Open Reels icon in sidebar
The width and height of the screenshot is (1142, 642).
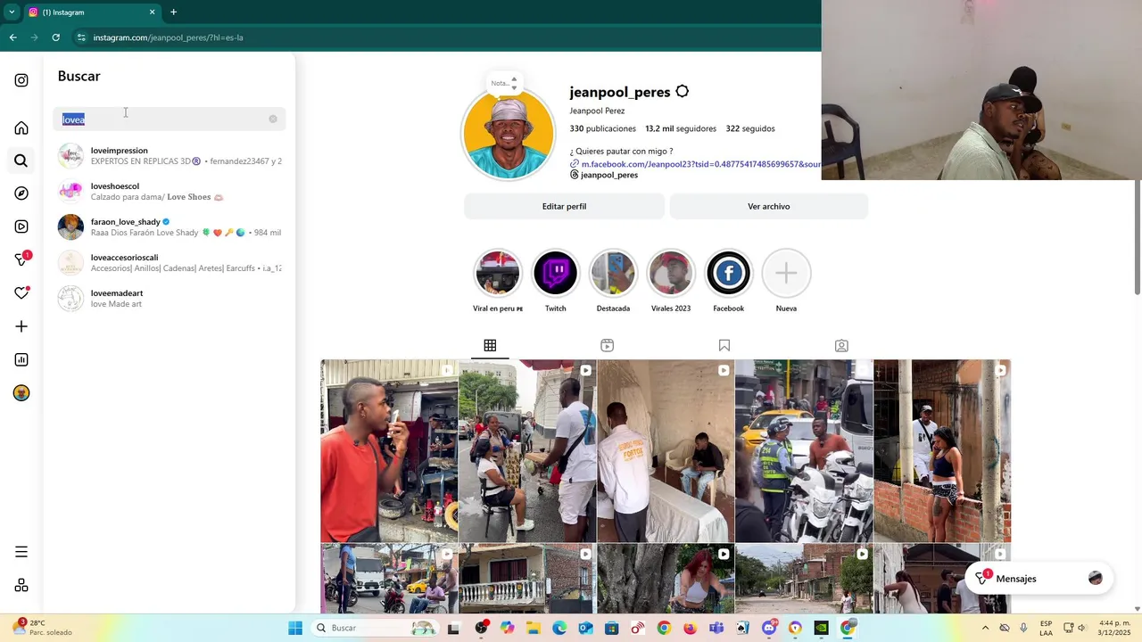(x=21, y=226)
